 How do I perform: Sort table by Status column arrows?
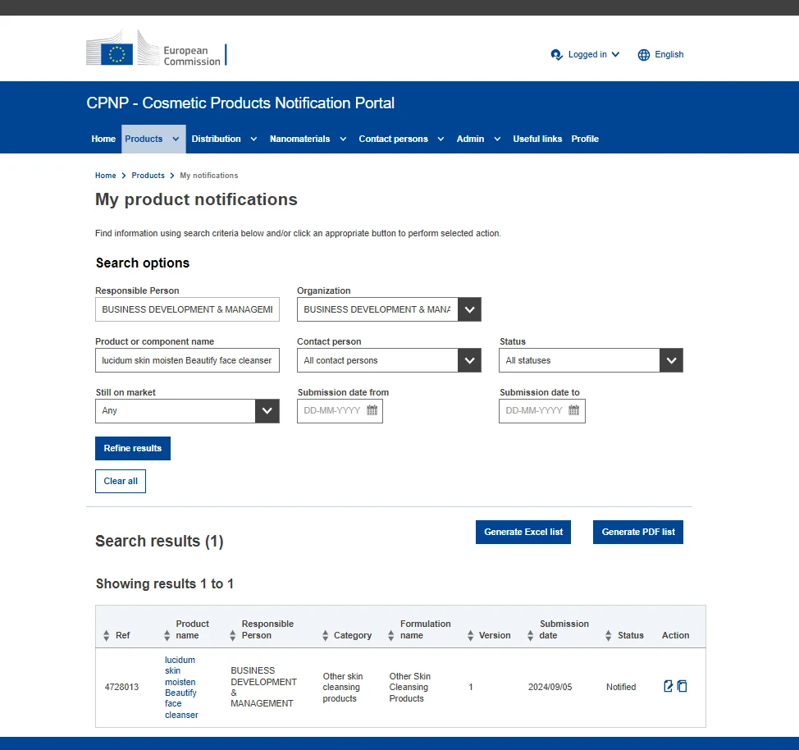[608, 636]
